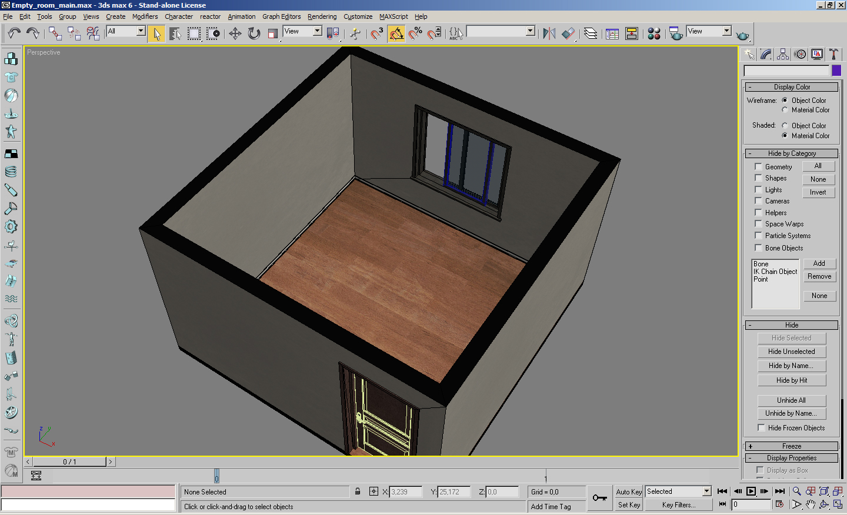The height and width of the screenshot is (515, 847).
Task: Check the Geometry hide category checkbox
Action: point(758,166)
